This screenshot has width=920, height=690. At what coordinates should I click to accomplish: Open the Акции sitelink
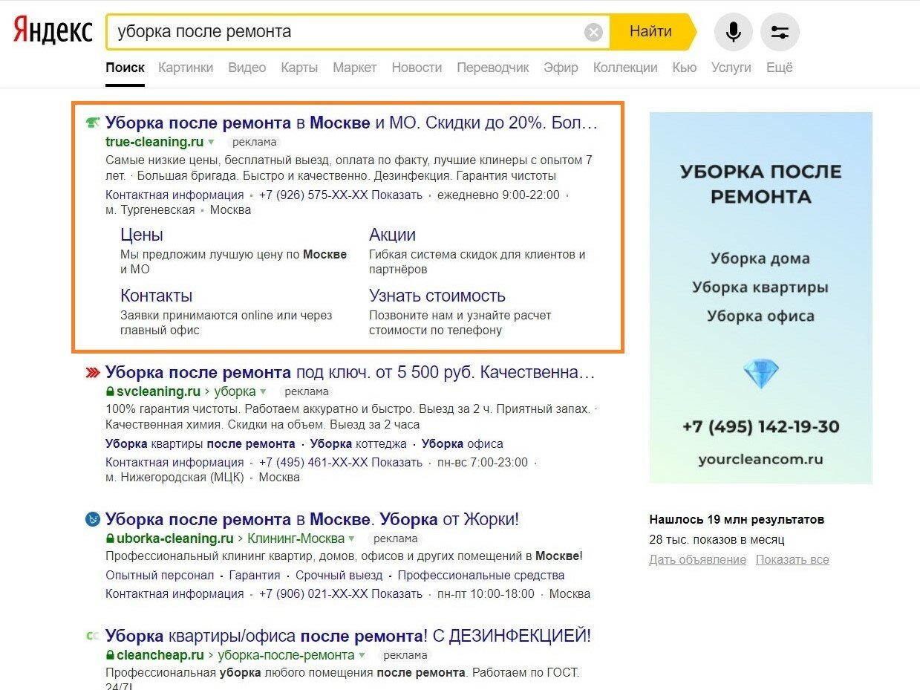coord(392,235)
